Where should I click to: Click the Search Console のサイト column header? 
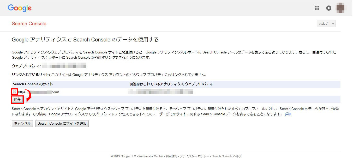point(33,84)
